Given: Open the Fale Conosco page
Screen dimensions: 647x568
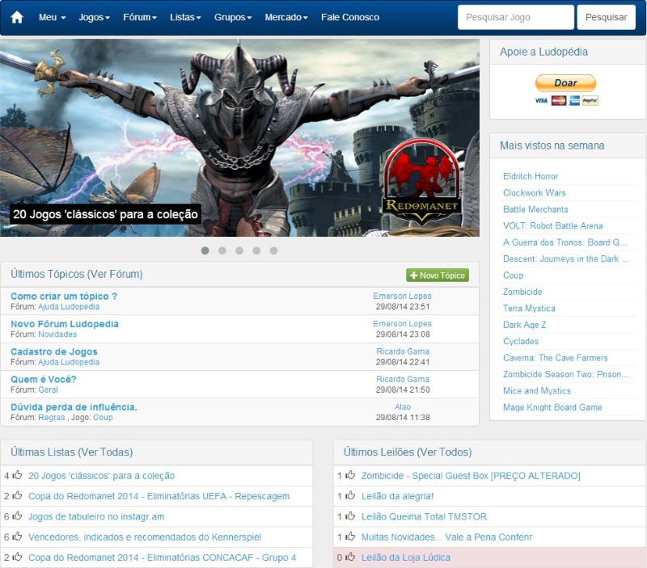Looking at the screenshot, I should tap(350, 17).
